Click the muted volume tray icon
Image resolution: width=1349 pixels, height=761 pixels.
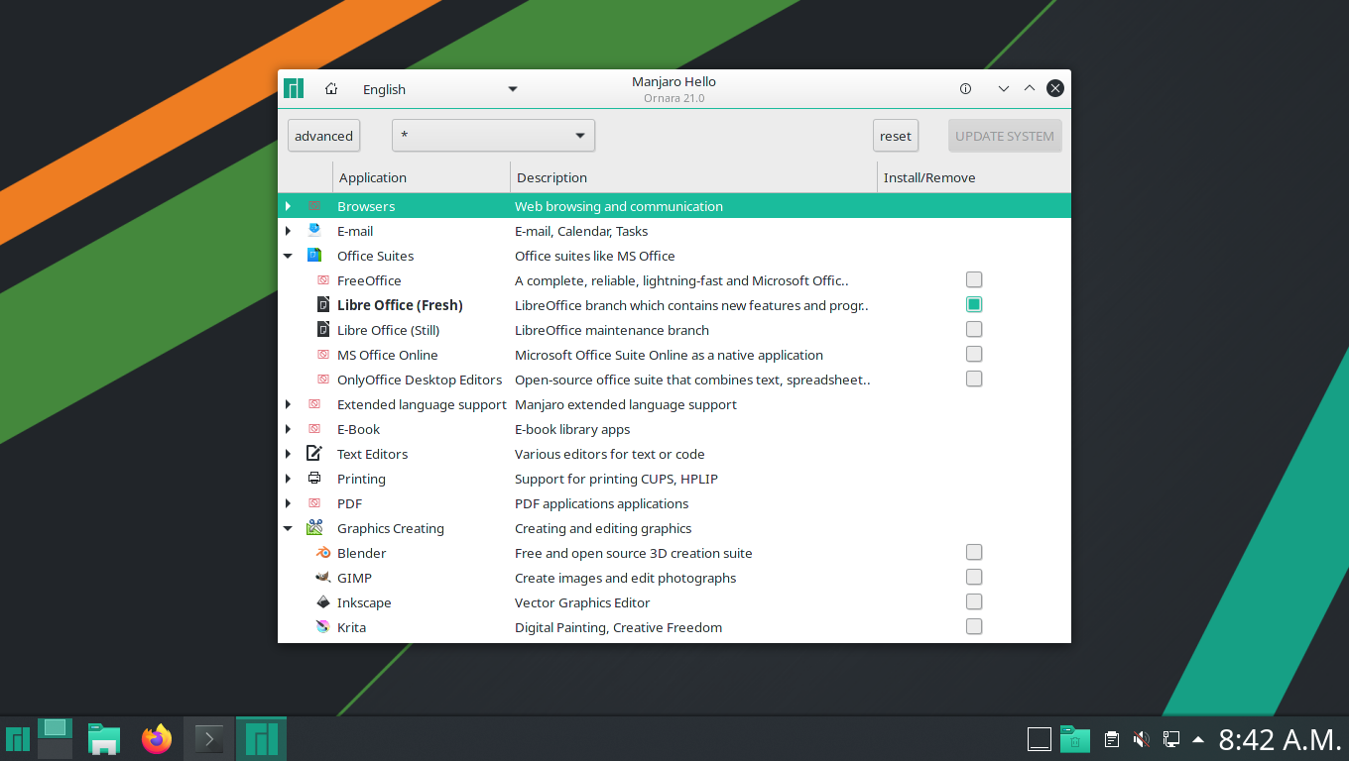tap(1142, 739)
